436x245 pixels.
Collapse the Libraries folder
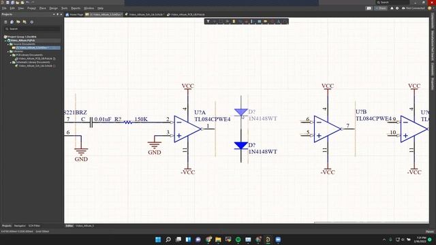8,52
